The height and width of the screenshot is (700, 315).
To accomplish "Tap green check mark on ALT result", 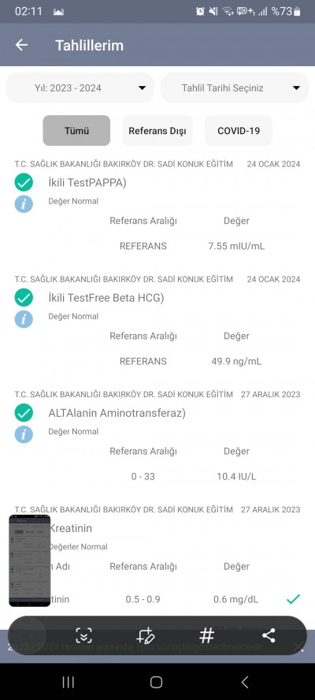I will tap(24, 412).
